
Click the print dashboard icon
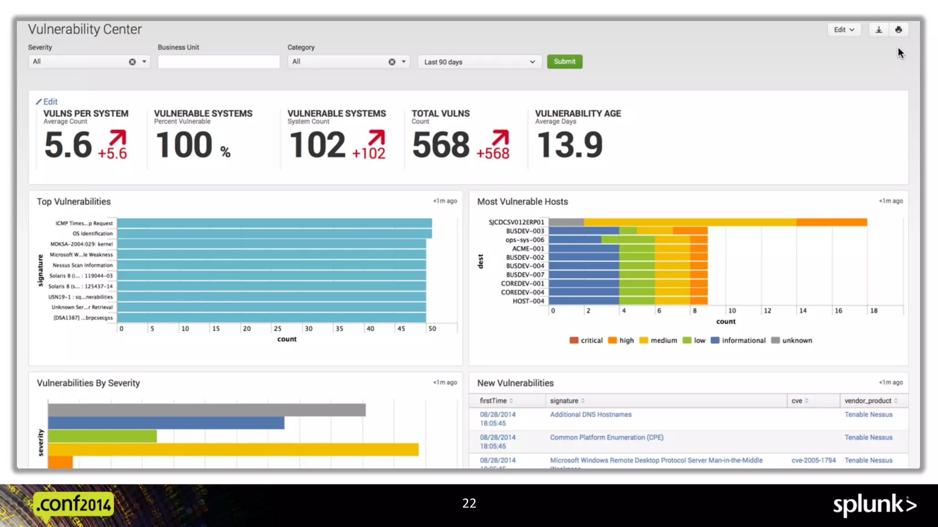898,30
